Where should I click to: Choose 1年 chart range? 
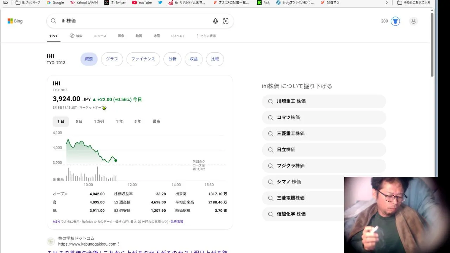point(120,122)
